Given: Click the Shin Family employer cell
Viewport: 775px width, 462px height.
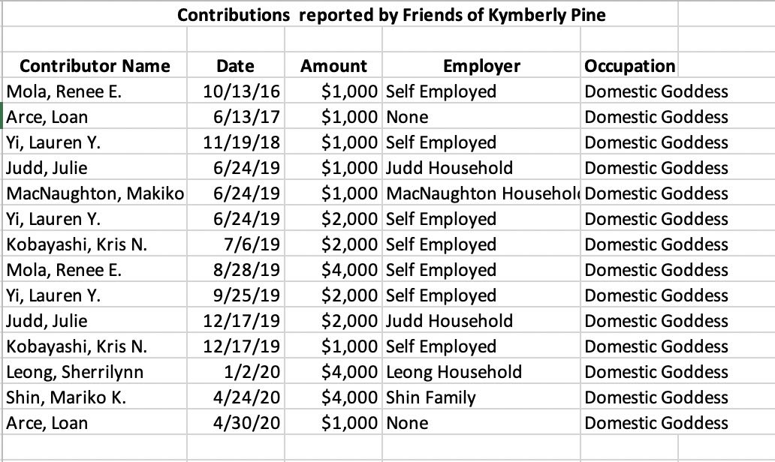Looking at the screenshot, I should tap(431, 397).
